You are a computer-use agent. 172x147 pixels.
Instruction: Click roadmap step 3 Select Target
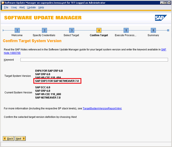[x=72, y=30]
